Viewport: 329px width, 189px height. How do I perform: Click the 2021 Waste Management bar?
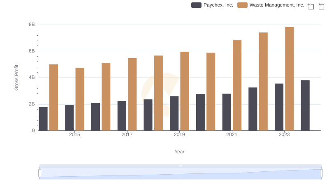[237, 86]
